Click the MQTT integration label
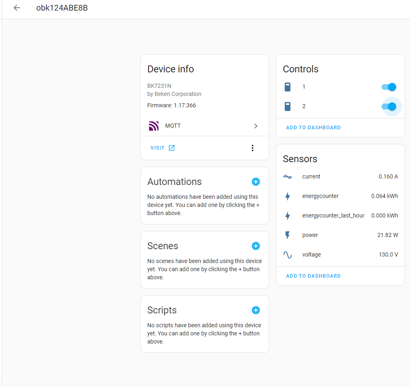Image resolution: width=410 pixels, height=387 pixels. click(x=173, y=126)
